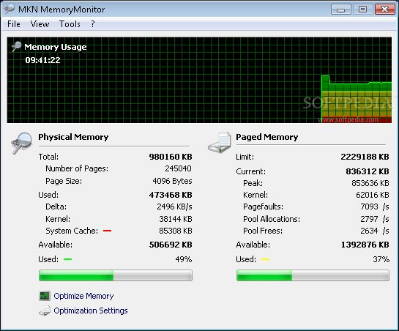Open the Tools menu
The image size is (399, 331).
(x=70, y=24)
